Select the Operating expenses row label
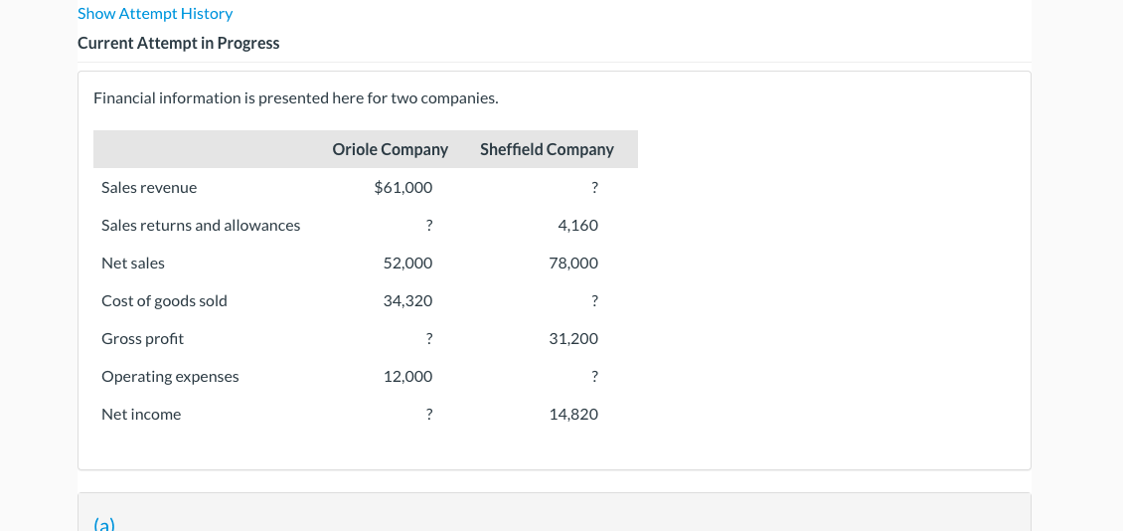1123x531 pixels. click(x=170, y=376)
